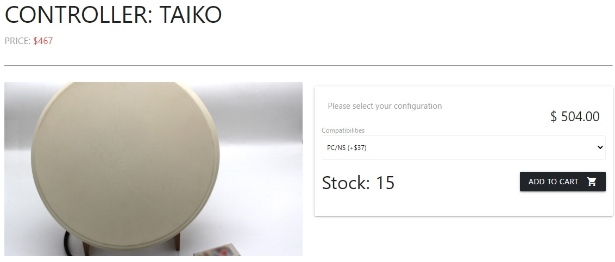The image size is (615, 262).
Task: Click Please select your configuration text
Action: click(385, 106)
